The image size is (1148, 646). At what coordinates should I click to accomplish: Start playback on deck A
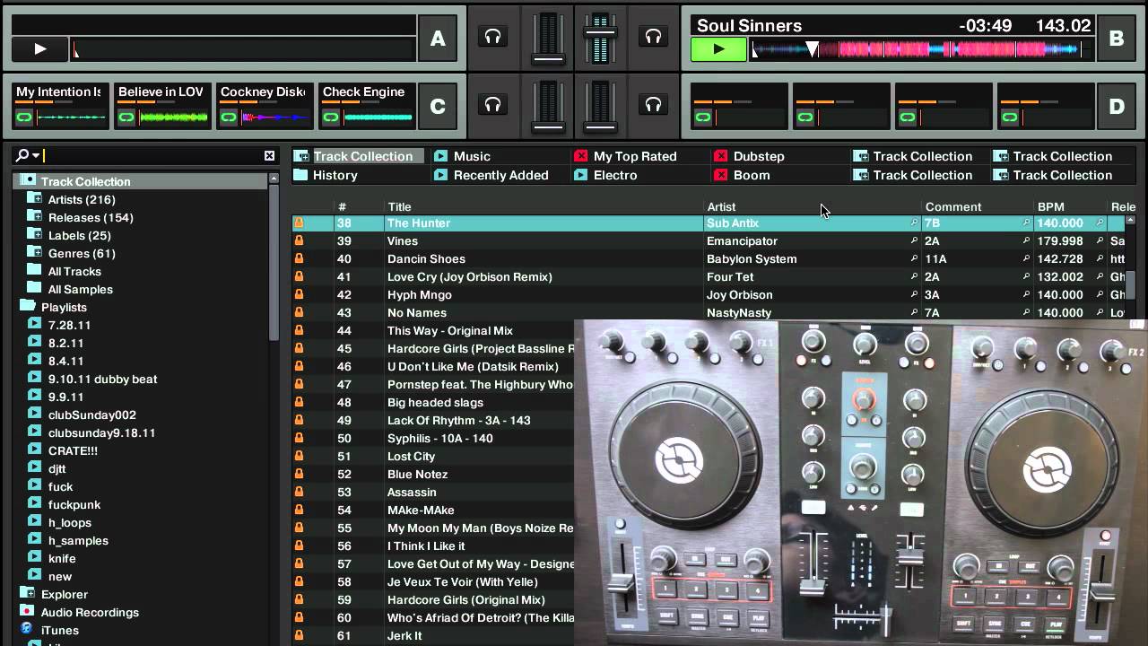(x=40, y=49)
